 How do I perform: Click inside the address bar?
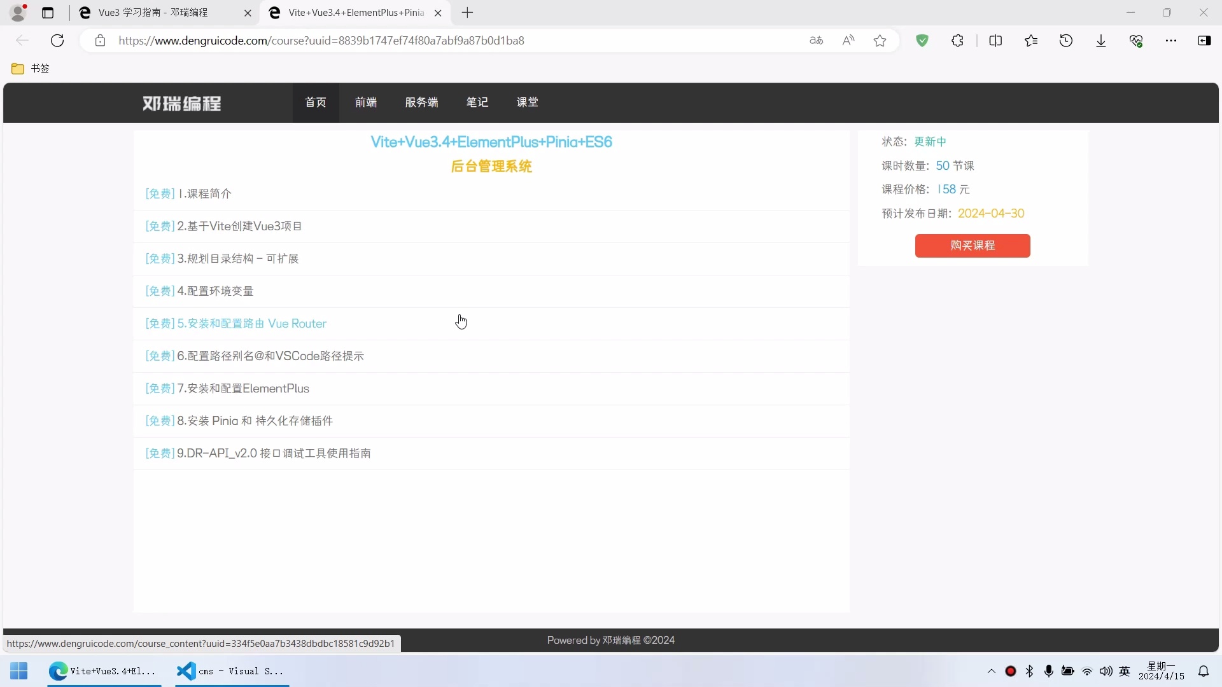pos(446,40)
